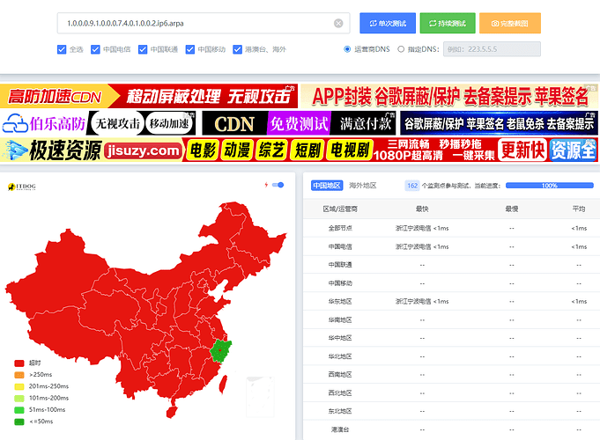Click the red lightning bolt icon above the map
This screenshot has height=440, width=600.
266,185
